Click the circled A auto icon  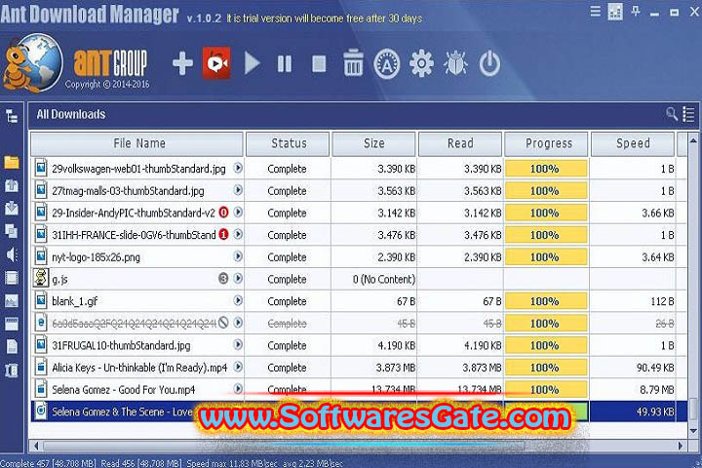click(x=387, y=64)
